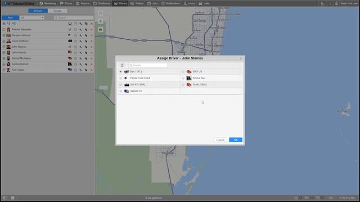
Task: Click School Bus icon for Sandra Bullock
Action: (70, 64)
